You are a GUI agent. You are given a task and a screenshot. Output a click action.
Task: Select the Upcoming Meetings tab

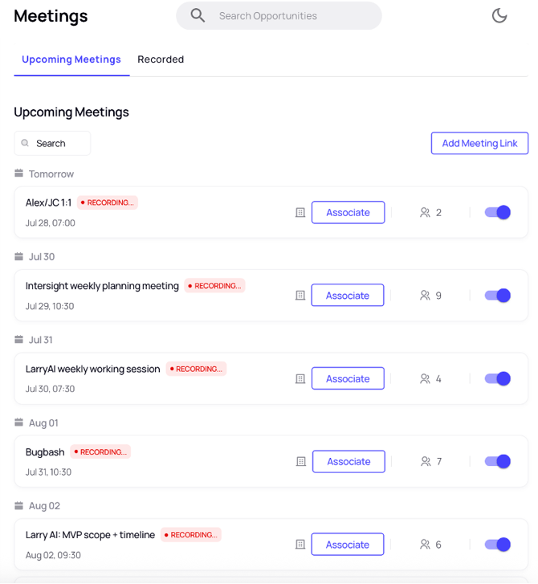(71, 59)
